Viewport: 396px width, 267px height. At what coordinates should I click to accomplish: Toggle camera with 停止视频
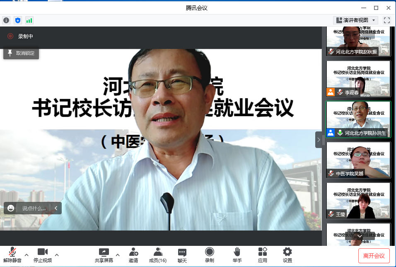(x=43, y=255)
